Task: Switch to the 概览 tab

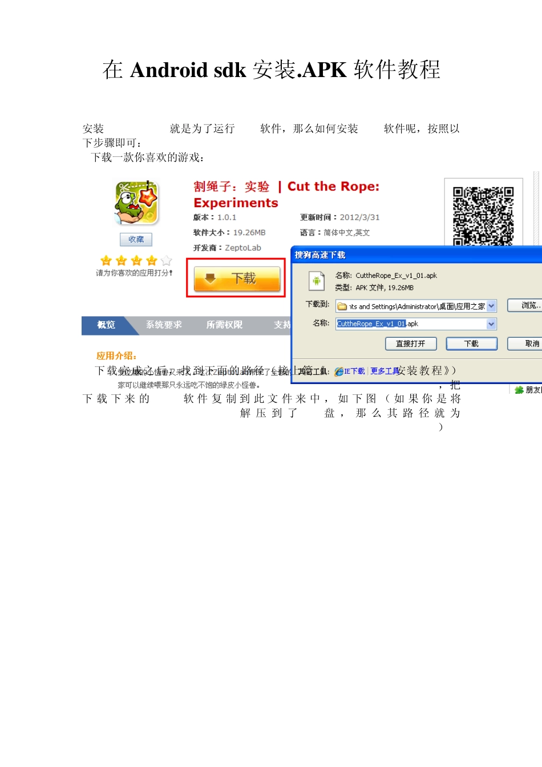Action: pyautogui.click(x=106, y=325)
